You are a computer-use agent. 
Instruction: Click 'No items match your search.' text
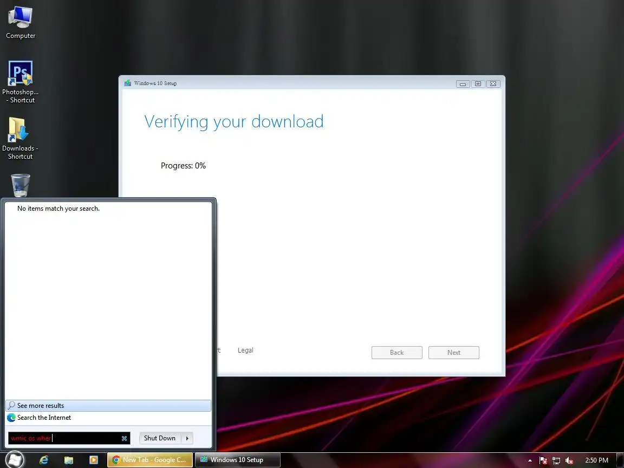click(x=58, y=209)
